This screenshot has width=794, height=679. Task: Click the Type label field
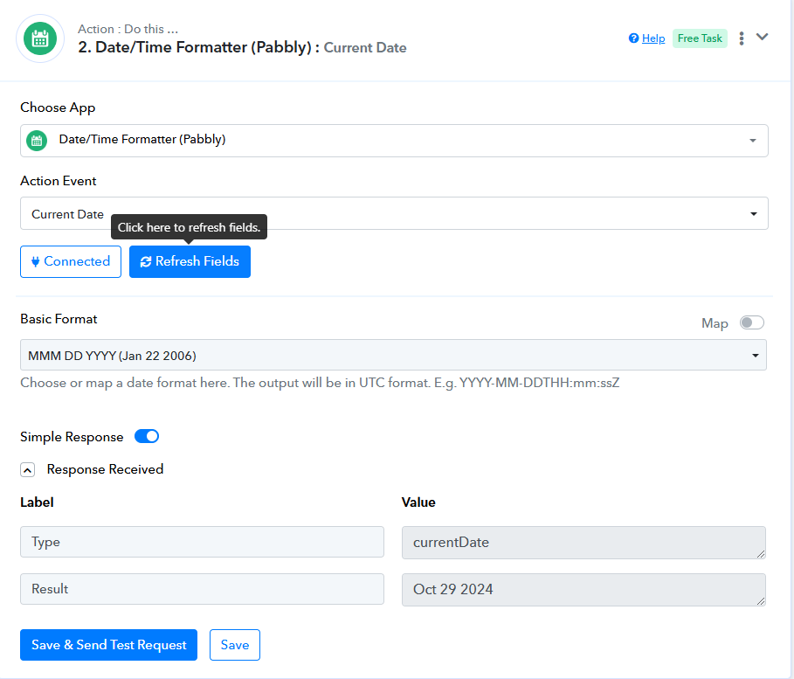tap(202, 542)
